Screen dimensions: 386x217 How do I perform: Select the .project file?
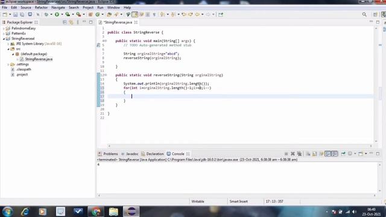[x=22, y=75]
